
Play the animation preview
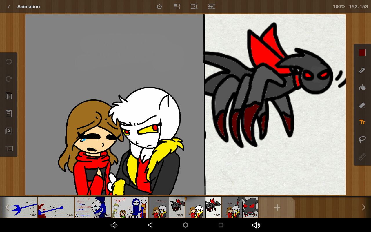pyautogui.click(x=194, y=6)
